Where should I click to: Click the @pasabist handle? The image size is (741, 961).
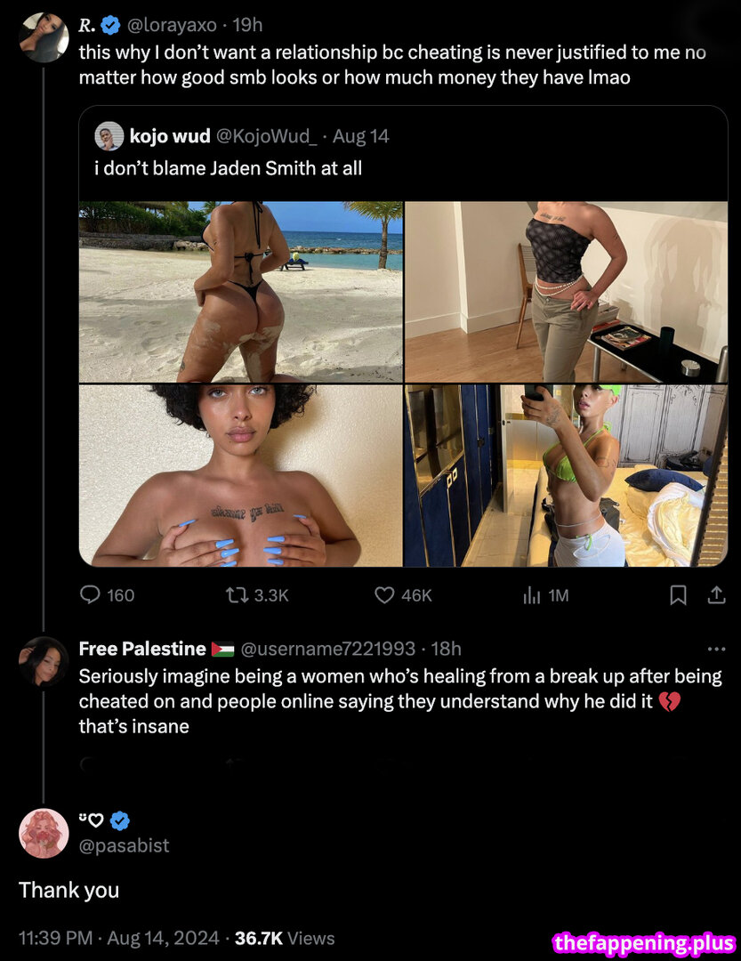pos(124,845)
